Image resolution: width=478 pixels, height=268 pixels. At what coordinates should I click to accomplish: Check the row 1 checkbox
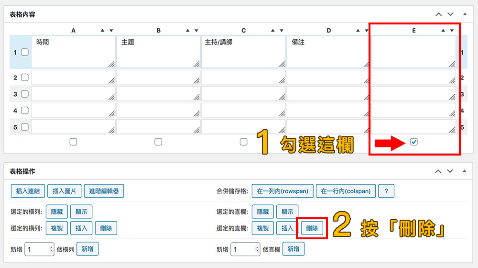(25, 52)
